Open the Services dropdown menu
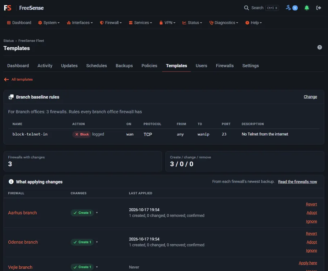Screen dimensions: 328x271 point(140,23)
